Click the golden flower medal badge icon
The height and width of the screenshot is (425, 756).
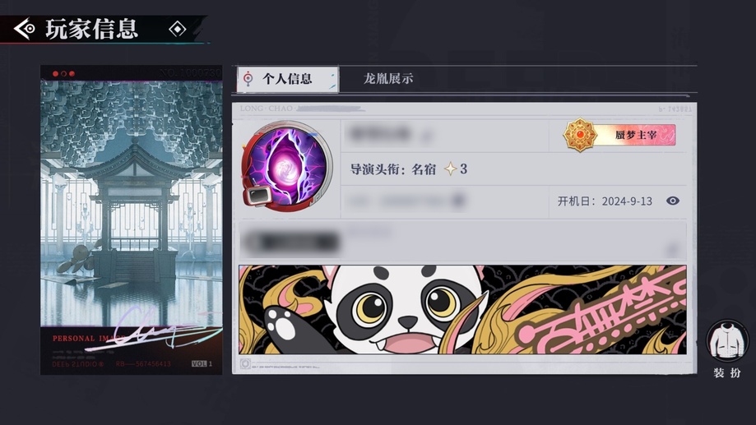click(x=580, y=135)
